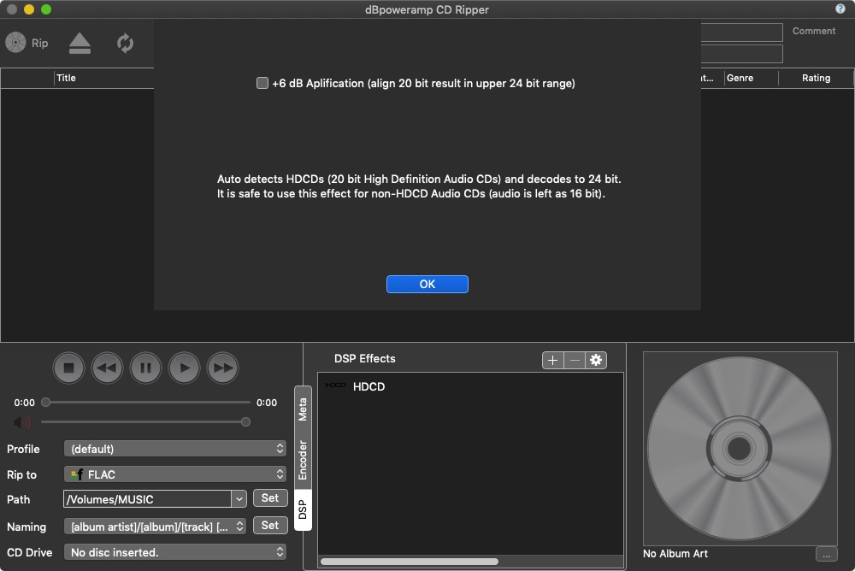The width and height of the screenshot is (855, 571).
Task: Enable the +6 dB Amplification checkbox
Action: (262, 84)
